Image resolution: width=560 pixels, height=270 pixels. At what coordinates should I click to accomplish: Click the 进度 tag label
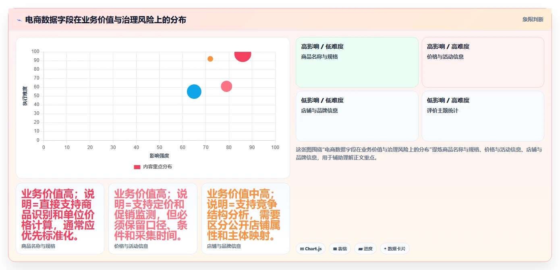[x=368, y=249]
